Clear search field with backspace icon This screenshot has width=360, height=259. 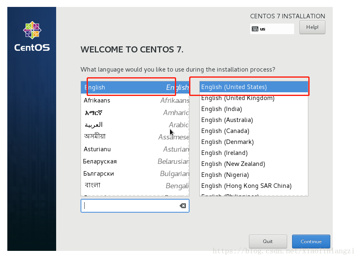183,206
